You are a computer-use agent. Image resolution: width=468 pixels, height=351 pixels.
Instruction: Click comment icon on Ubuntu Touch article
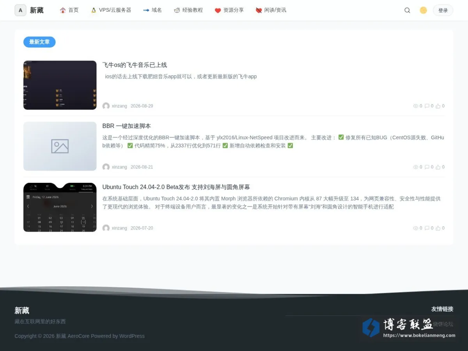427,228
